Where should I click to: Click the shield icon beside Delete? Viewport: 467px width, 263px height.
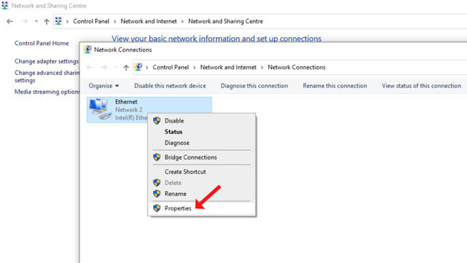(x=157, y=183)
